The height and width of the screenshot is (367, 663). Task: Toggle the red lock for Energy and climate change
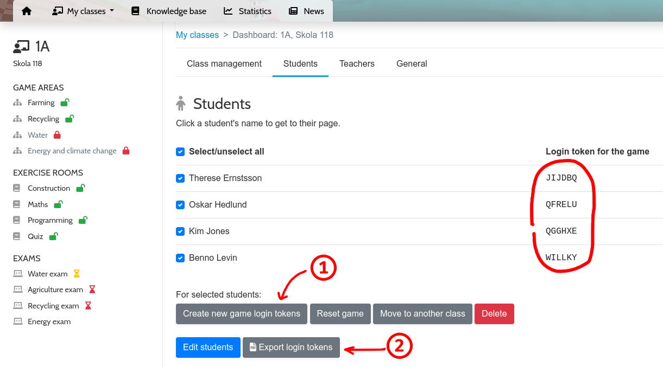[x=126, y=151]
